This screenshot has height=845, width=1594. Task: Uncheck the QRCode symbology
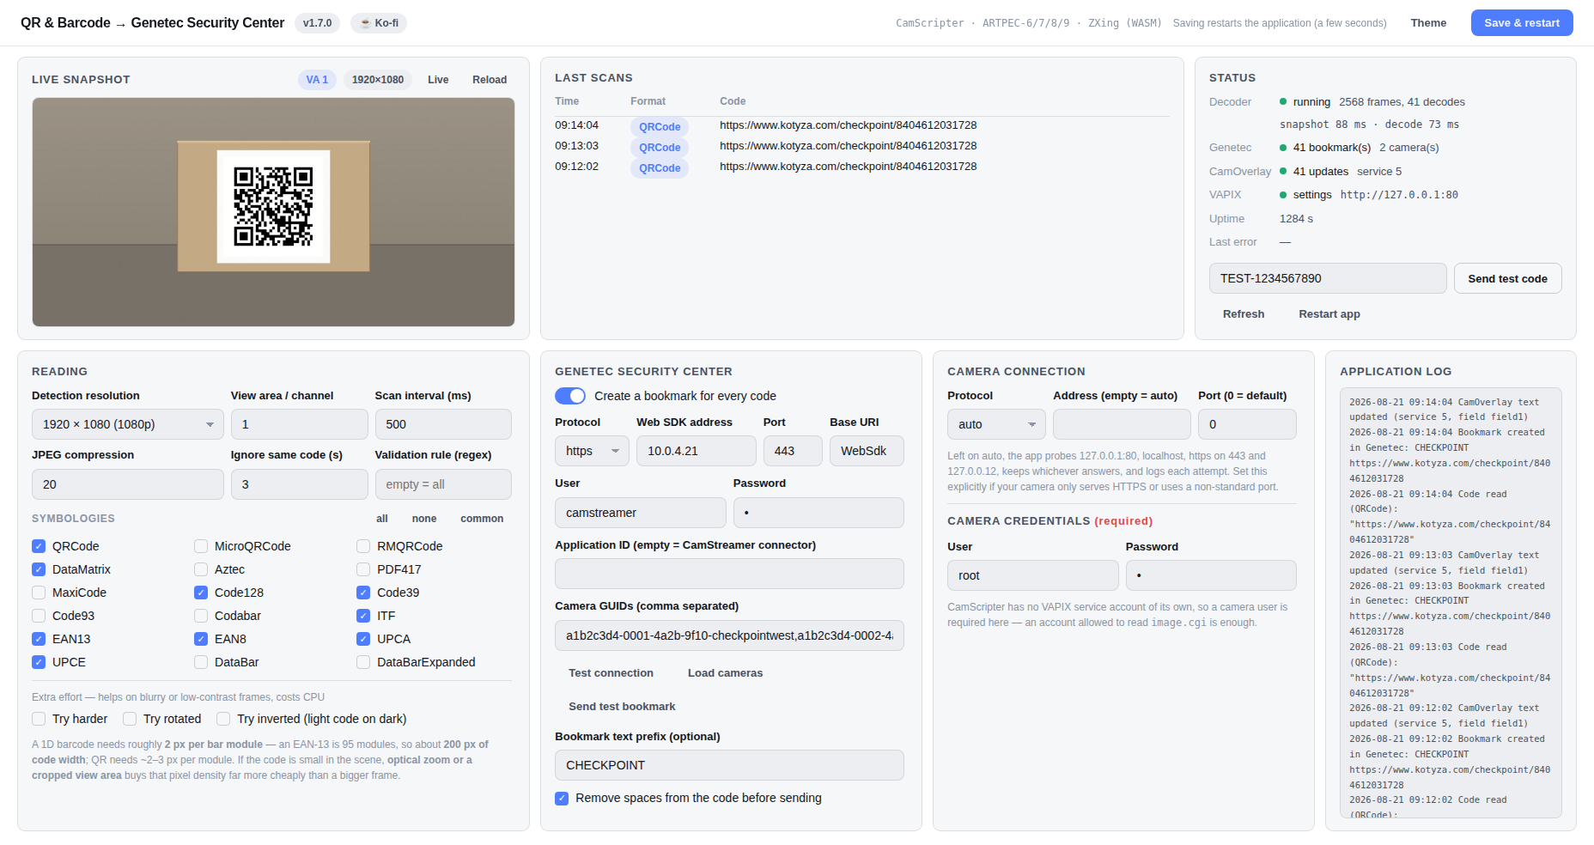(39, 546)
